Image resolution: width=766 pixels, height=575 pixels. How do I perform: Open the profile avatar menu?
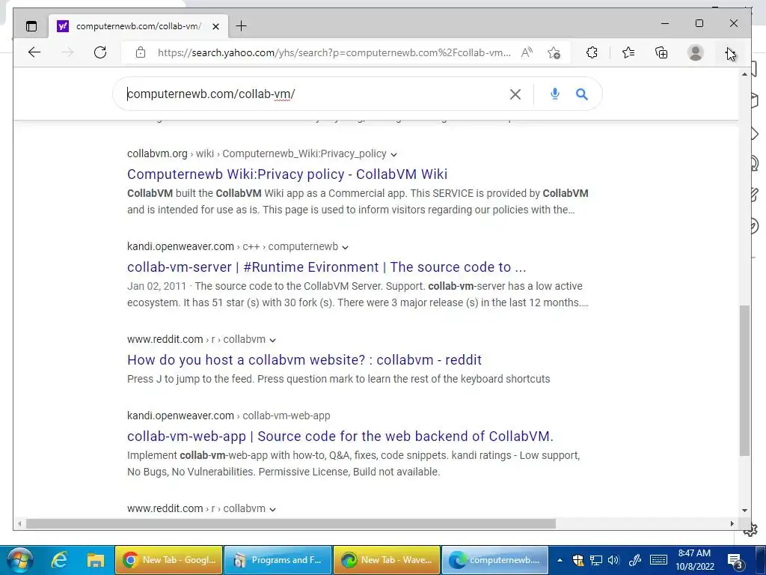(x=695, y=52)
